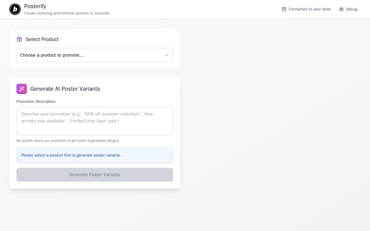The height and width of the screenshot is (231, 370).
Task: Click the Select Product heading
Action: click(x=42, y=39)
